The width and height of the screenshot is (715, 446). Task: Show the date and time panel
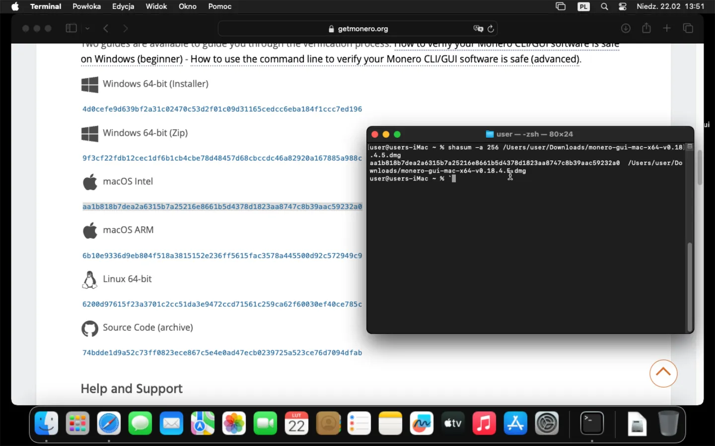point(670,6)
